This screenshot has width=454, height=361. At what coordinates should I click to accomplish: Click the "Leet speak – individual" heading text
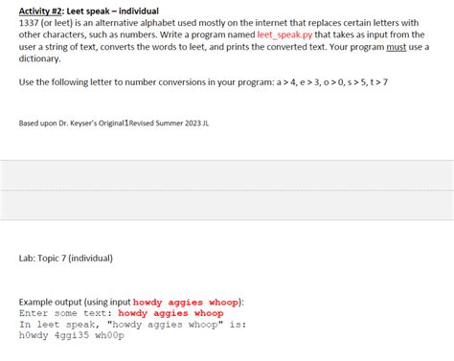pyautogui.click(x=112, y=11)
